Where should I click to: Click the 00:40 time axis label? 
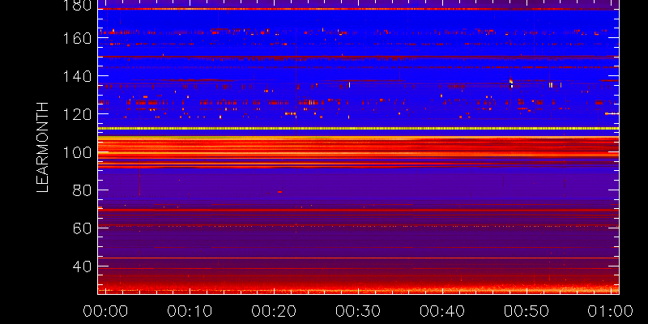tap(442, 311)
